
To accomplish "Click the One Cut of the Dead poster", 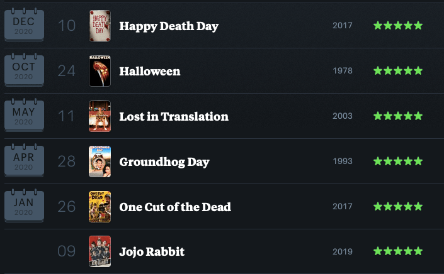I will tap(100, 207).
